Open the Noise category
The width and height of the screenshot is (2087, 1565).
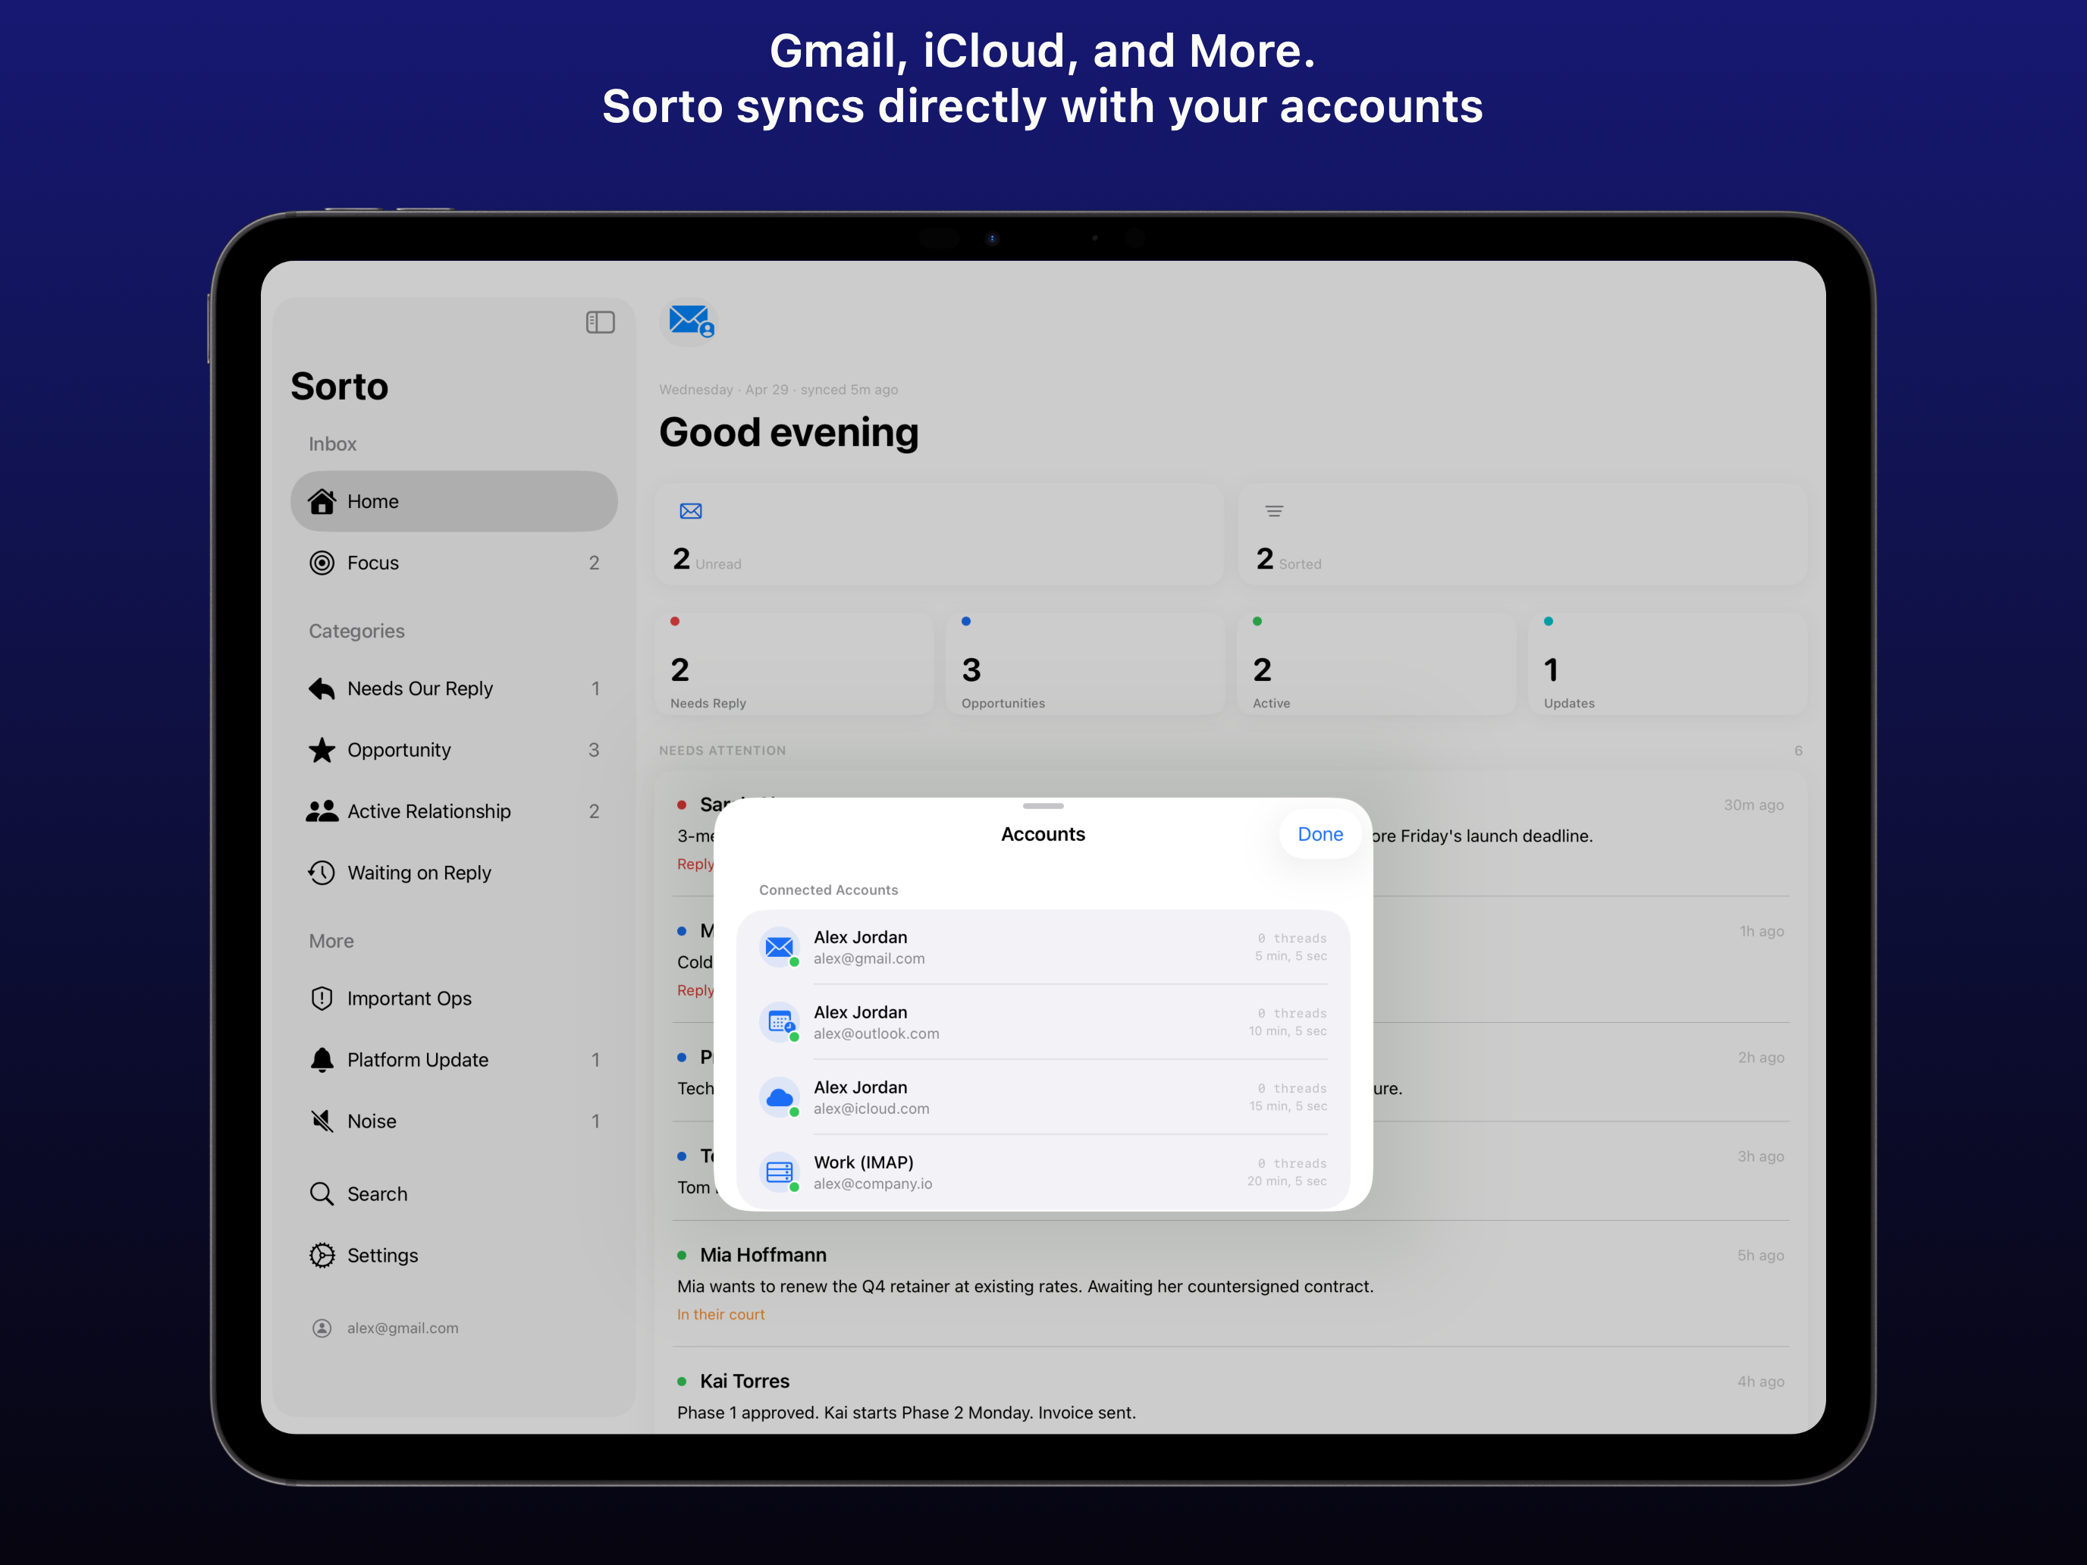pos(453,1121)
